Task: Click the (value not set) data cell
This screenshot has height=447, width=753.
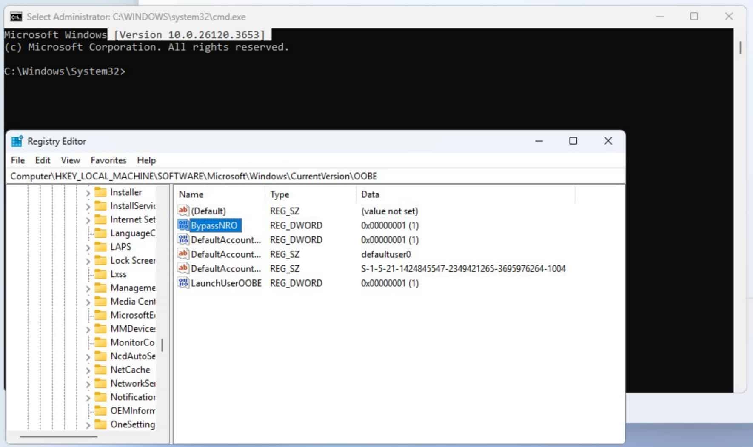Action: point(389,211)
